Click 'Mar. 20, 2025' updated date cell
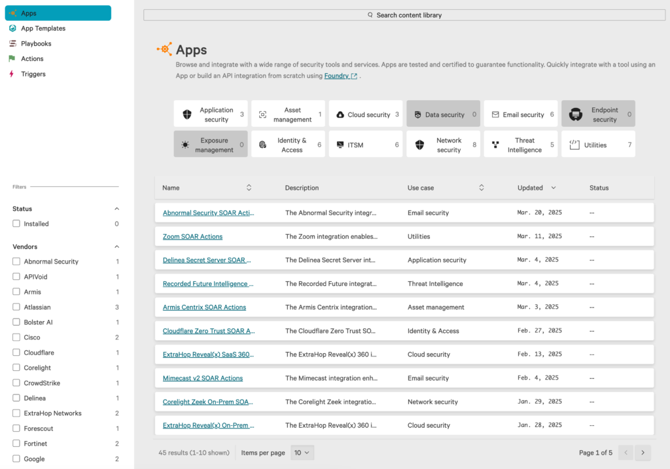670x469 pixels. (539, 213)
